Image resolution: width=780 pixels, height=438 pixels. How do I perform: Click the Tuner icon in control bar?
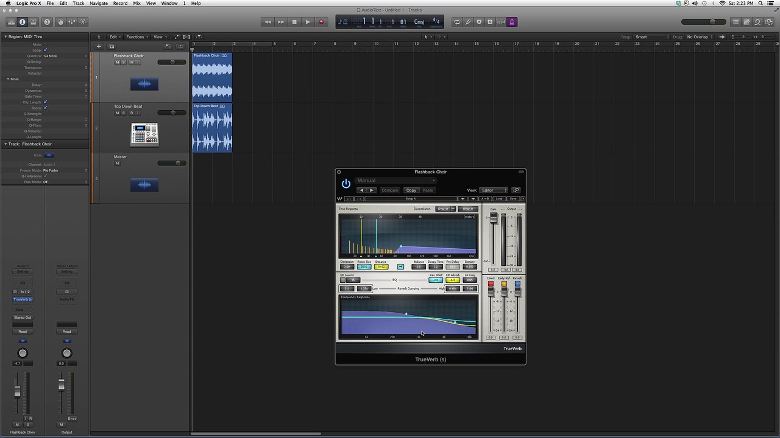(x=468, y=22)
